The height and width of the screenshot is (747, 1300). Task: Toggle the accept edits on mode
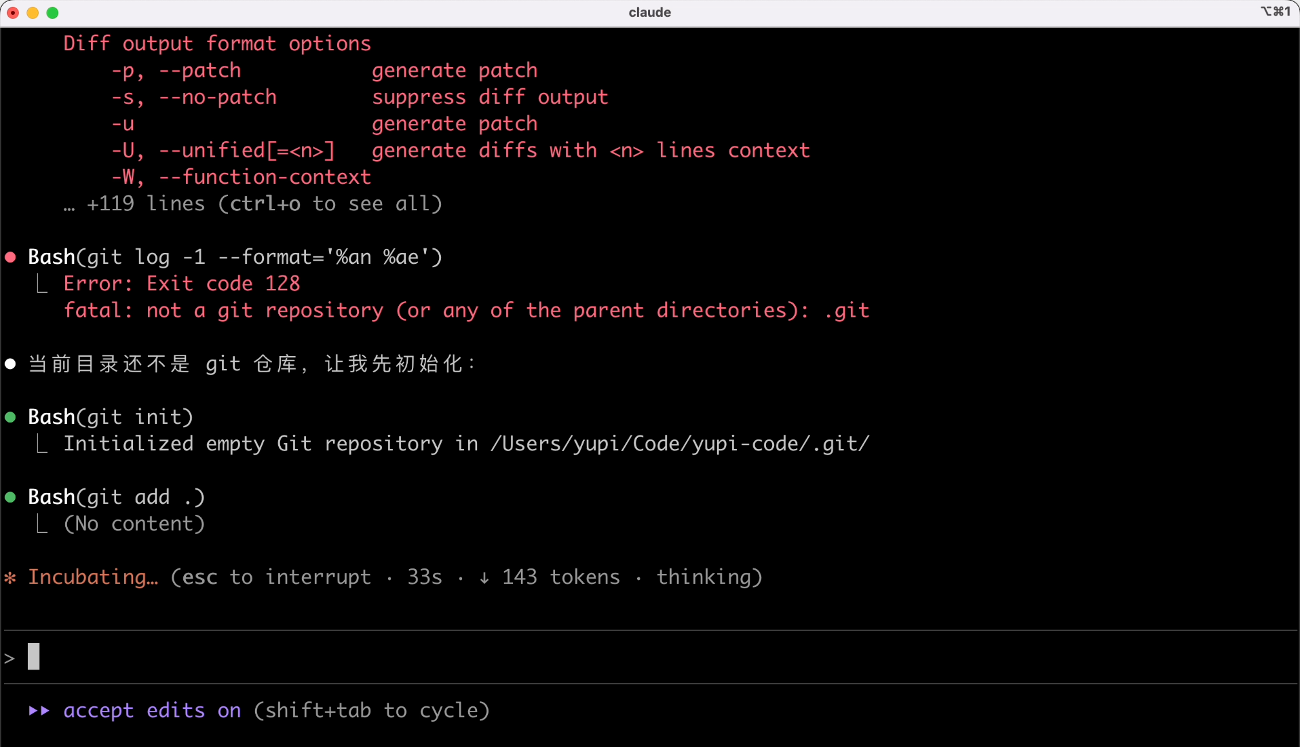(152, 711)
